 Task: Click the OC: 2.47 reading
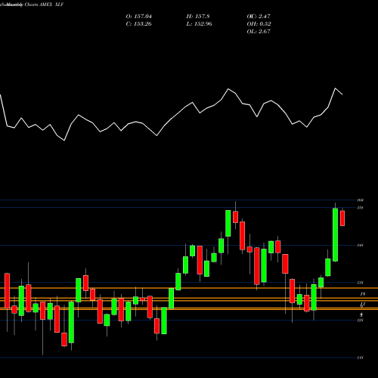(259, 17)
